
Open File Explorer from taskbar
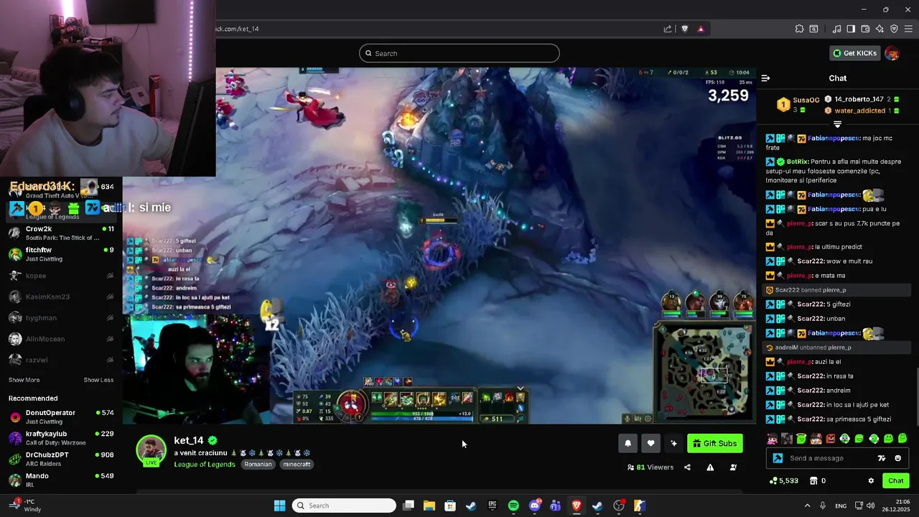coord(429,506)
